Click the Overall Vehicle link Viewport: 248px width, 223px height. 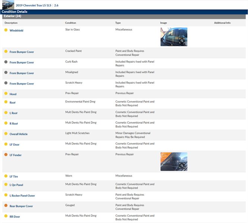coord(19,134)
